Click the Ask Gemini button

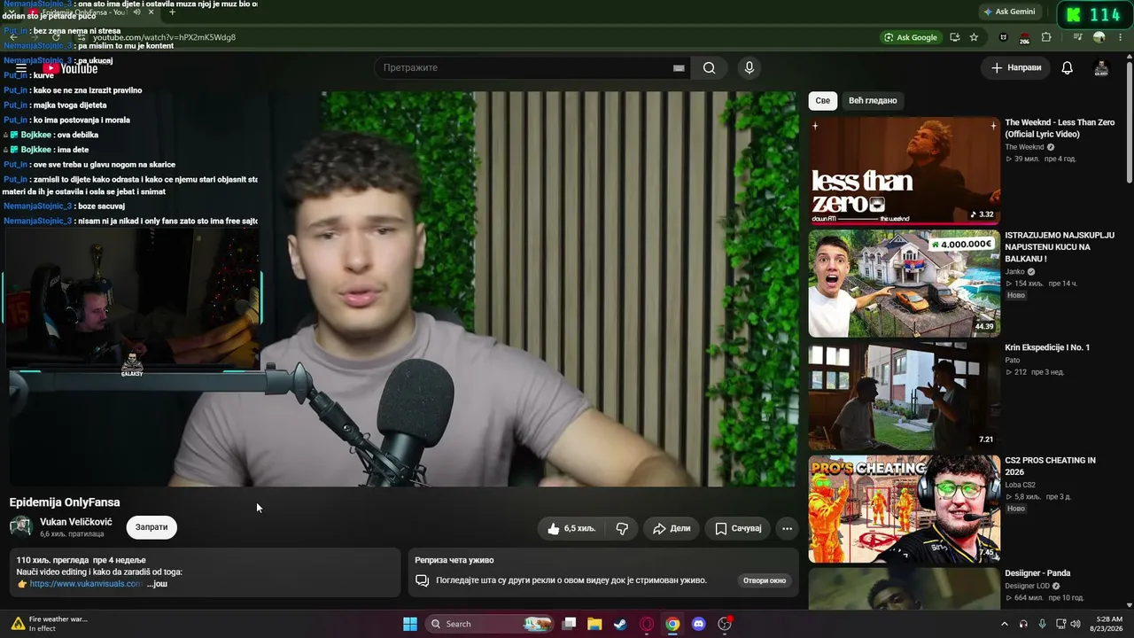pyautogui.click(x=1009, y=12)
